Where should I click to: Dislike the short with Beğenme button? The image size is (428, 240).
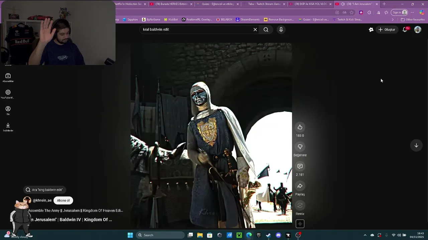pos(300,147)
